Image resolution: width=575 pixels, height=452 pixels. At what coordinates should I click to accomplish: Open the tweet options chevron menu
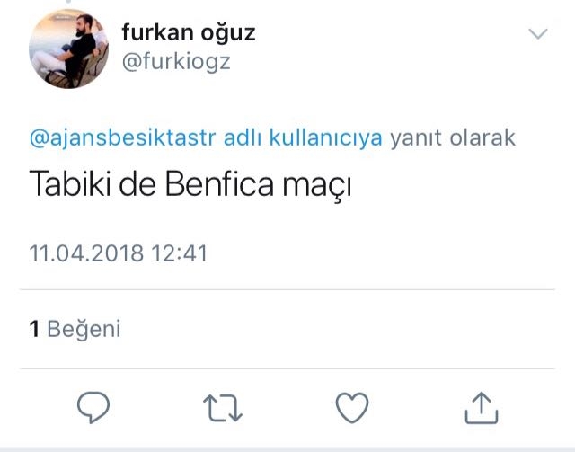(x=538, y=35)
